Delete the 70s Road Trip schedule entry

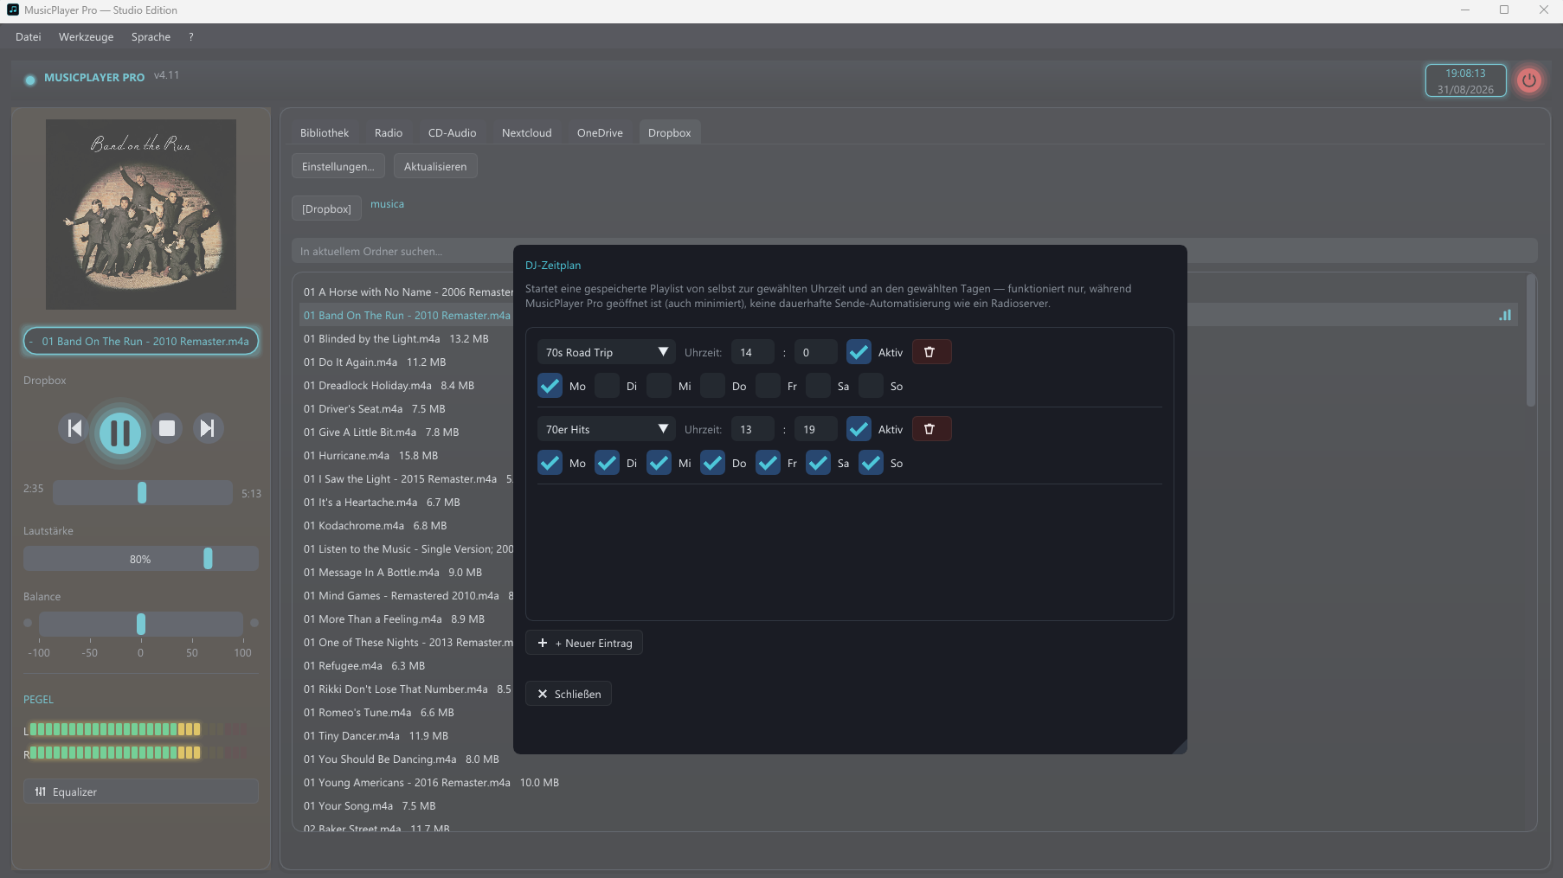point(931,352)
